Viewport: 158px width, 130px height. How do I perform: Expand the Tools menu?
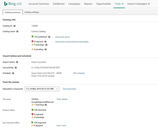119,4
